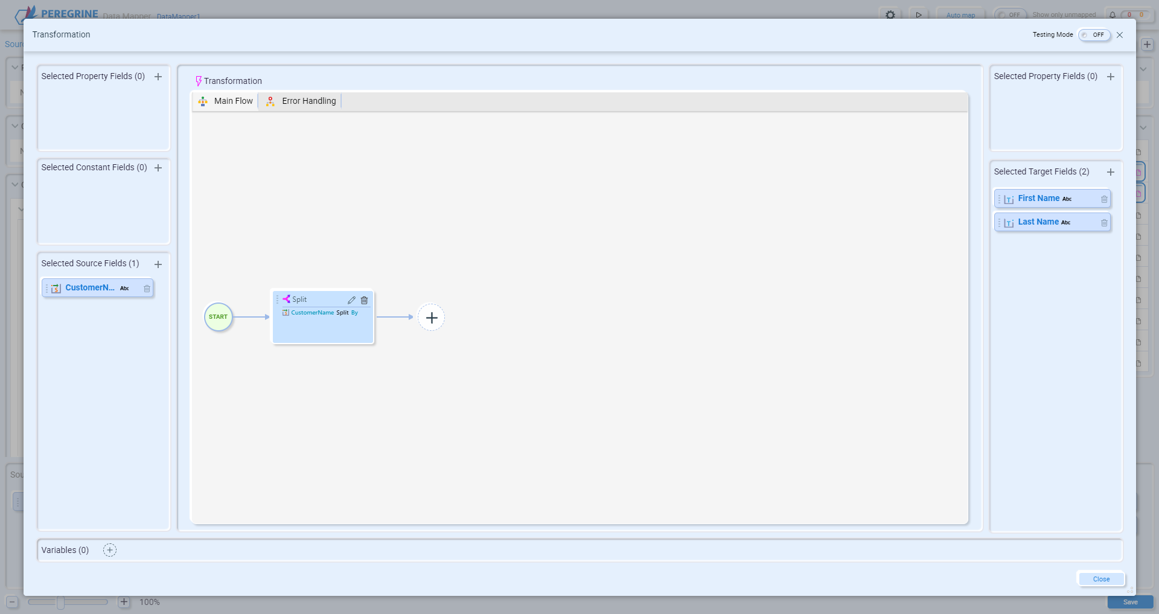Add a Selected Constant Field

158,168
